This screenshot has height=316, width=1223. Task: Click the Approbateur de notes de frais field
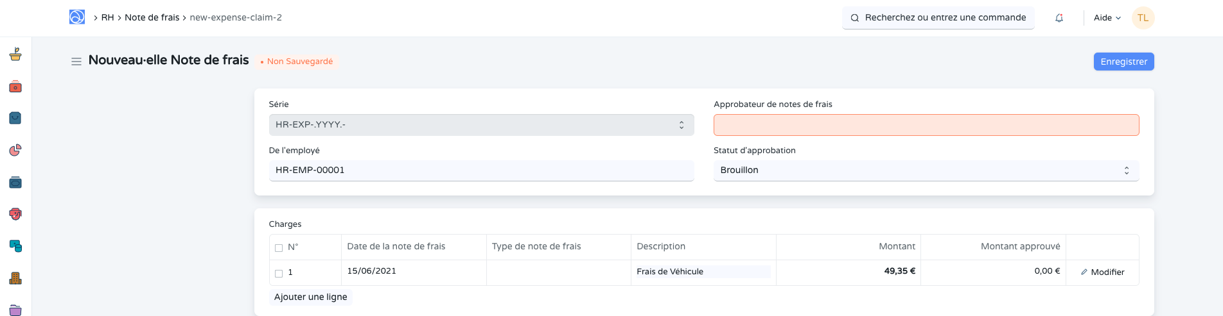pos(926,125)
